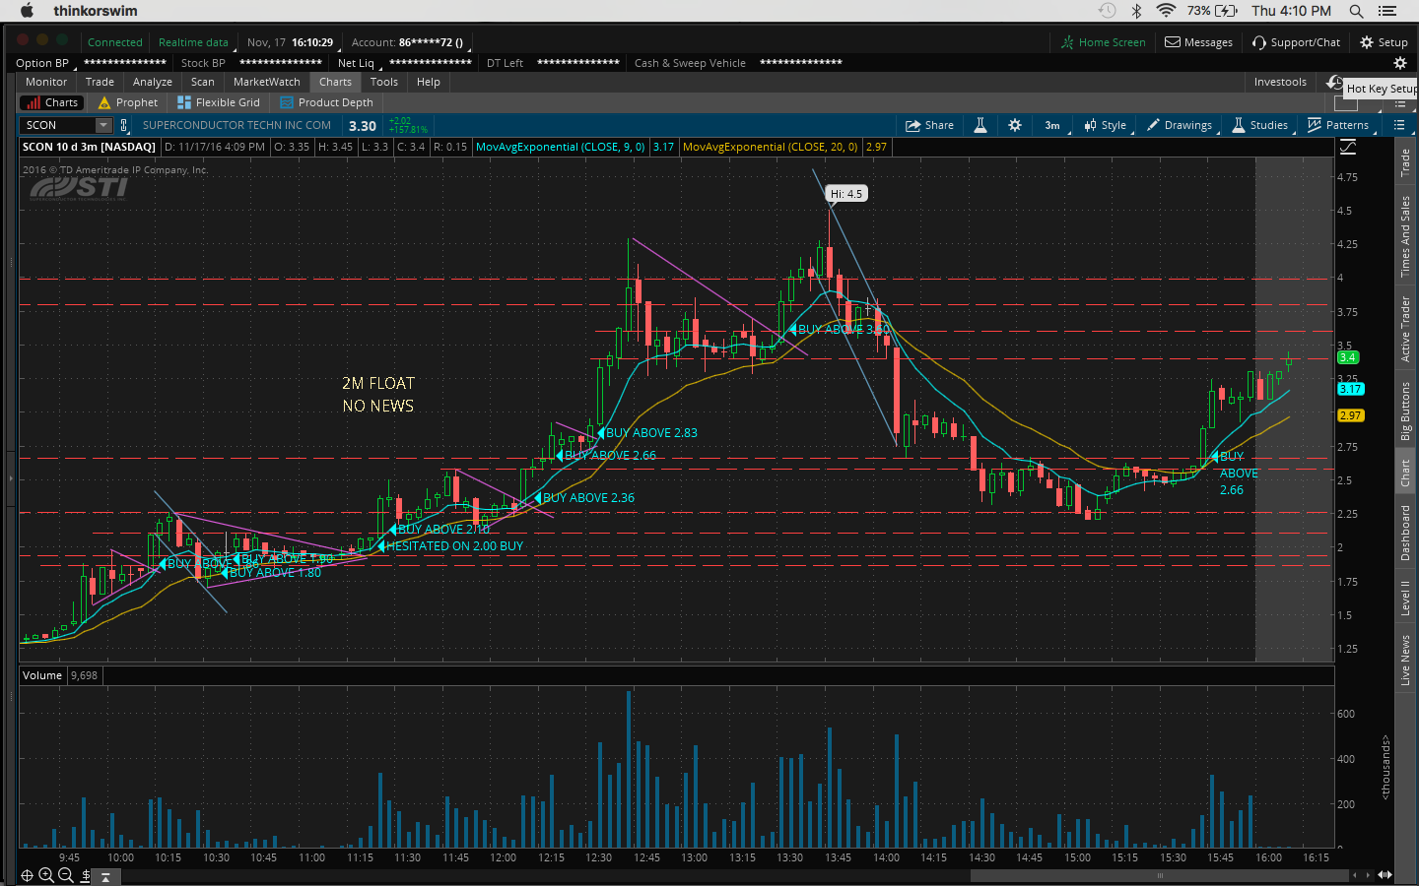This screenshot has width=1419, height=886.
Task: Switch to the Trade tab
Action: pos(100,82)
